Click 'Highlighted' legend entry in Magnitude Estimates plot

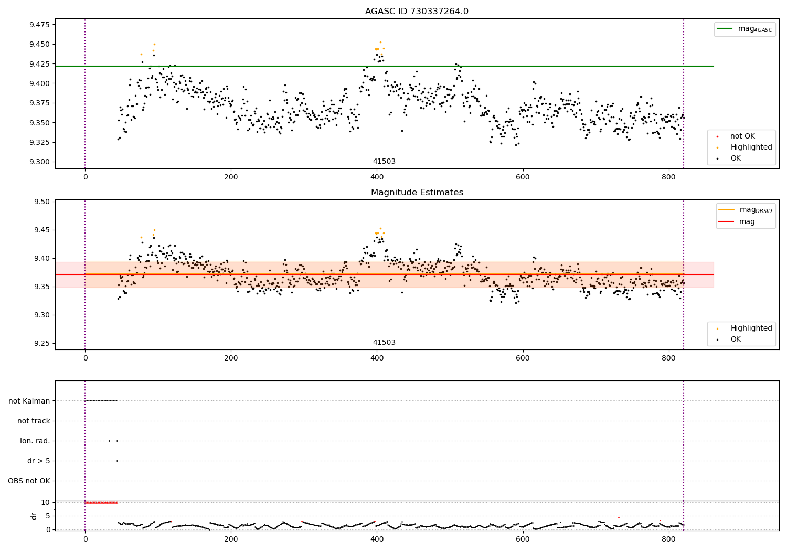pyautogui.click(x=745, y=329)
